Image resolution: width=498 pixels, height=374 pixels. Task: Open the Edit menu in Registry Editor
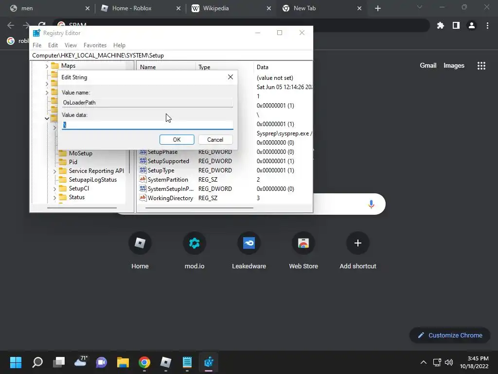point(53,45)
